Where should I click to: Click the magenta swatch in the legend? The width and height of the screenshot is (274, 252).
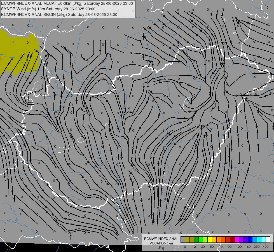click(x=237, y=239)
